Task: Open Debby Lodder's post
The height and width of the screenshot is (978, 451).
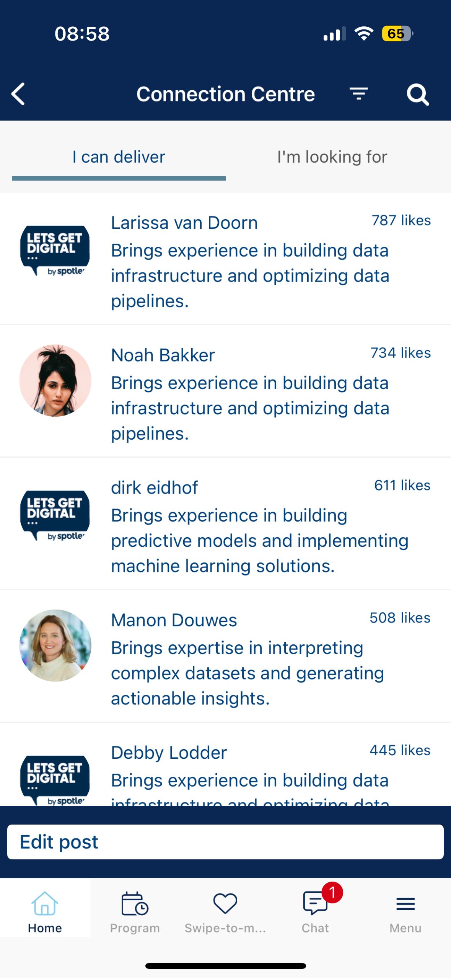Action: (x=225, y=764)
